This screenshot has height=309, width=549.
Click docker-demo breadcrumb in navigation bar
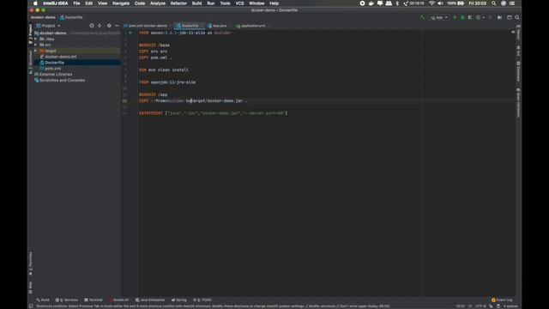click(x=43, y=17)
